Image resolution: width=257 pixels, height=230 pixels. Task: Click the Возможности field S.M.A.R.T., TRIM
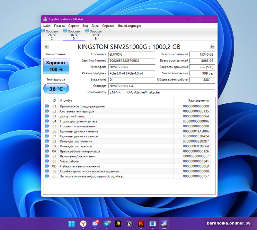coord(162,92)
